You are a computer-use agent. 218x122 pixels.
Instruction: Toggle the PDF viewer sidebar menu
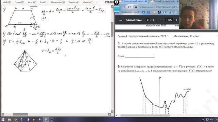(121, 20)
